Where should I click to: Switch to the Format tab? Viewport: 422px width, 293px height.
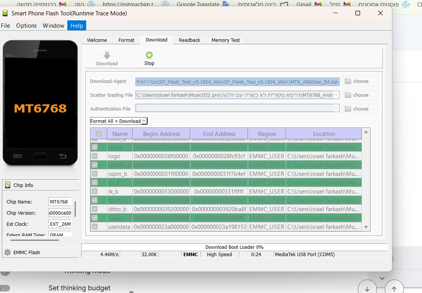click(126, 40)
